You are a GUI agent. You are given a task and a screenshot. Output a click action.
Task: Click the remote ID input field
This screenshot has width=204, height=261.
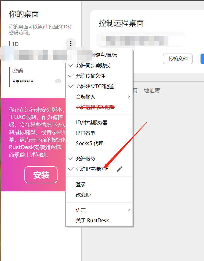pyautogui.click(x=142, y=40)
